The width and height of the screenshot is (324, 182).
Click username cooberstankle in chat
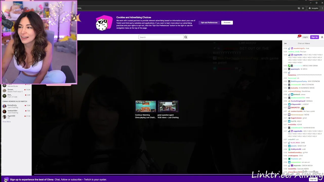297,111
